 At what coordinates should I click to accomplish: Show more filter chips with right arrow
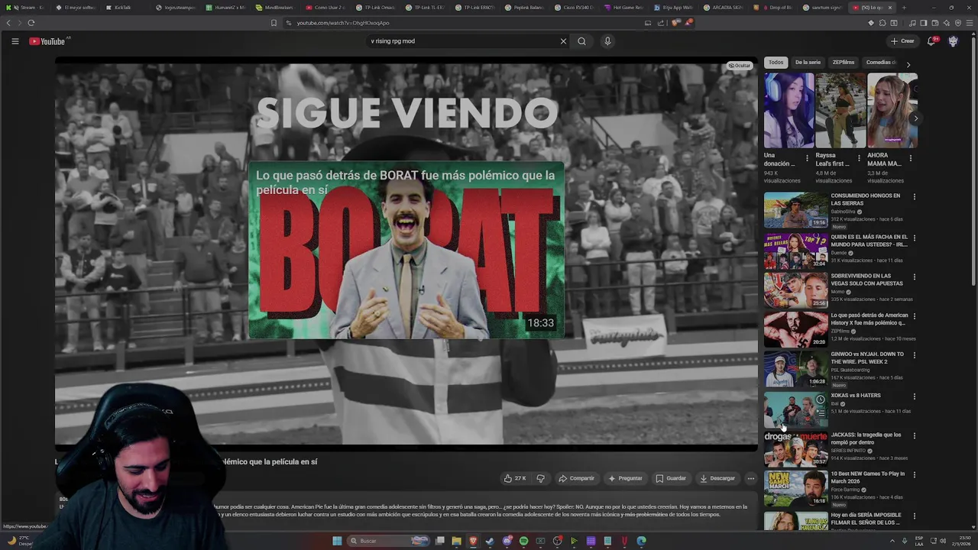(908, 64)
